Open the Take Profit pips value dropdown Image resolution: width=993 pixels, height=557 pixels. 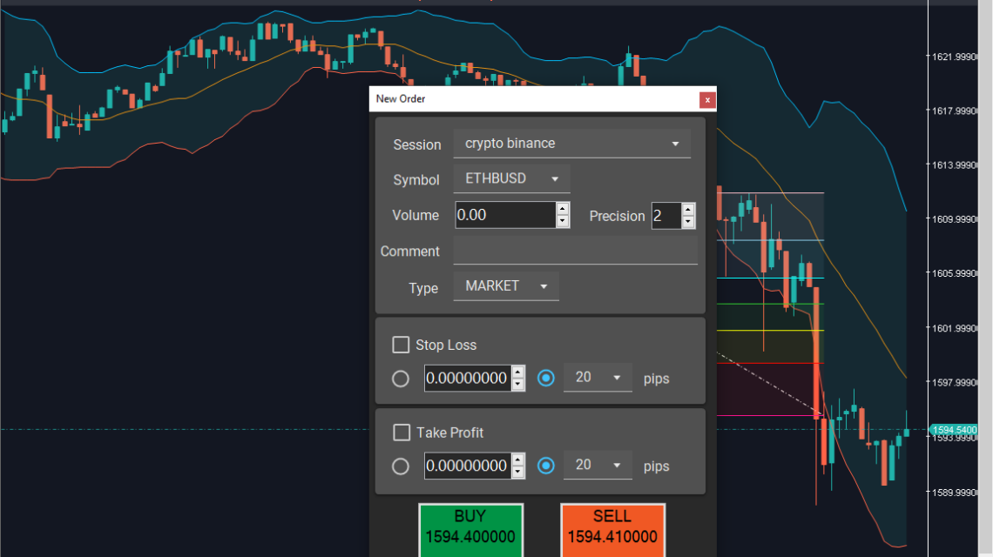pos(598,466)
